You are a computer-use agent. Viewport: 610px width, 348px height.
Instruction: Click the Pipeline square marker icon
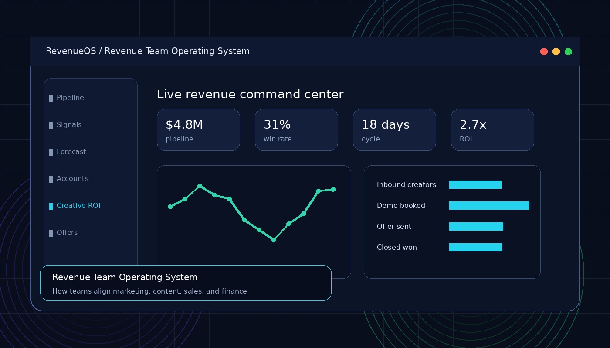pos(51,99)
